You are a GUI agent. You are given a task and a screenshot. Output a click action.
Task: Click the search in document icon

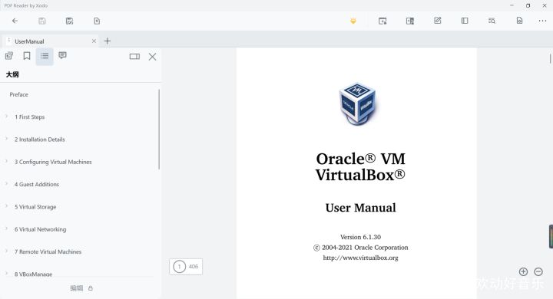(x=492, y=21)
